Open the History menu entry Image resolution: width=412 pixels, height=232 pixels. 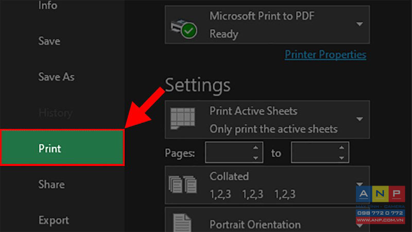click(56, 113)
